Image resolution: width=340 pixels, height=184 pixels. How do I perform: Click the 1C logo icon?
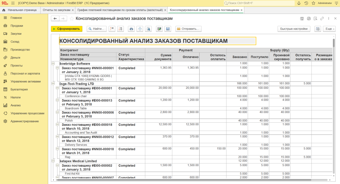(5, 3)
